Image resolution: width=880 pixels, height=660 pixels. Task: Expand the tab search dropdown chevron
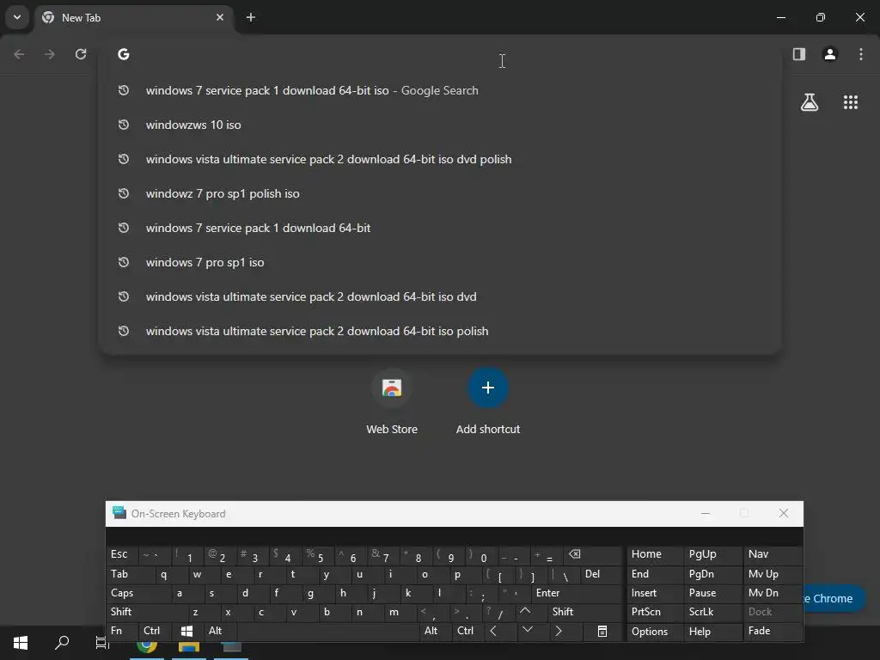tap(17, 17)
